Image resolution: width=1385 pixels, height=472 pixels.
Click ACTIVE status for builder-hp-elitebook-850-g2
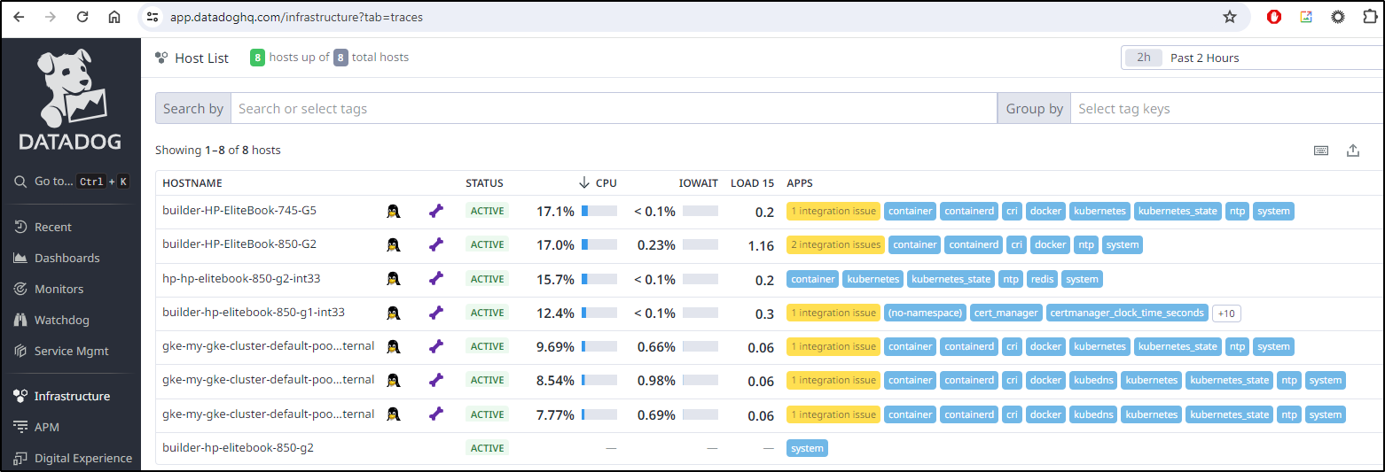[487, 448]
